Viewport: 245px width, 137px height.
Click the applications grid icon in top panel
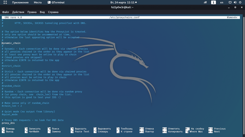[x=6, y=2]
